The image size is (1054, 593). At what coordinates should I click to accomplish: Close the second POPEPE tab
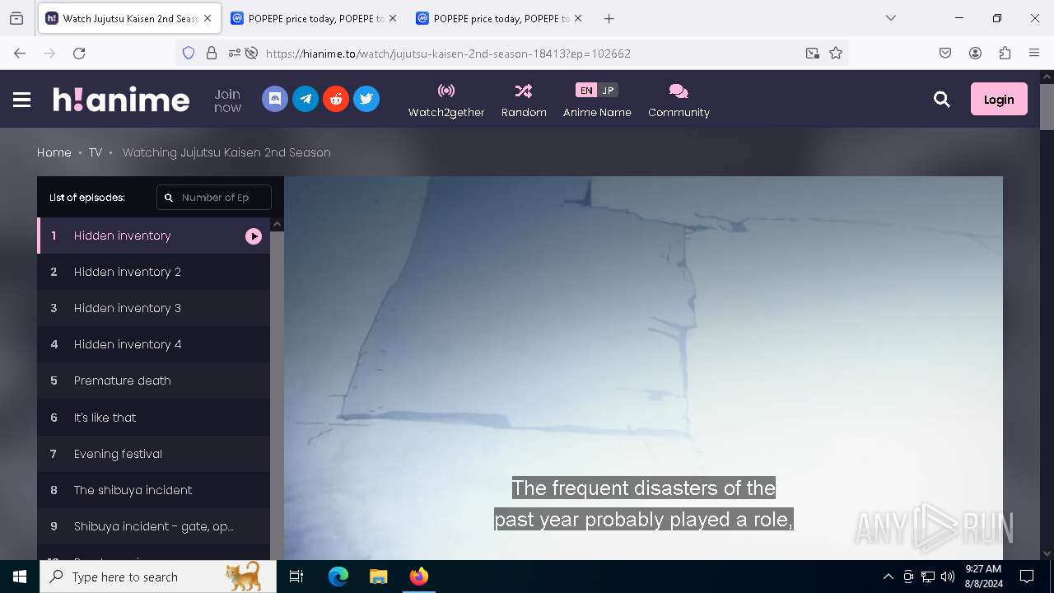(x=578, y=18)
